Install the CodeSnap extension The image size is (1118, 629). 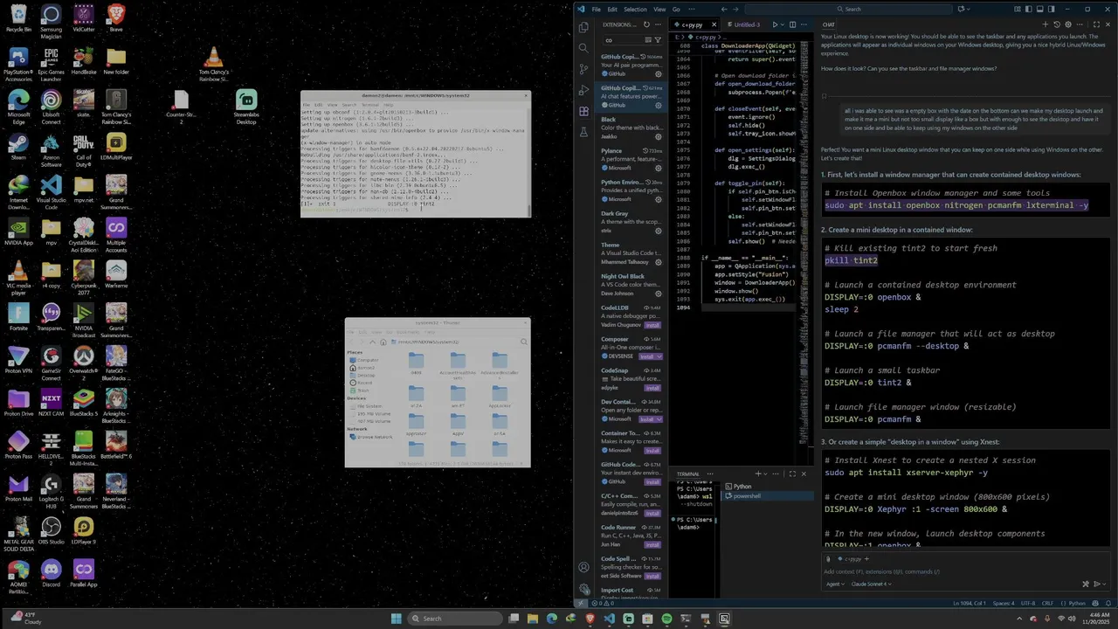(x=652, y=388)
